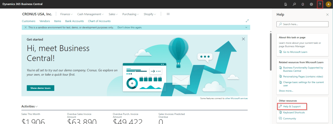333x124 pixels.
Task: Open the Tell Me search magnifier icon
Action: point(294,4)
